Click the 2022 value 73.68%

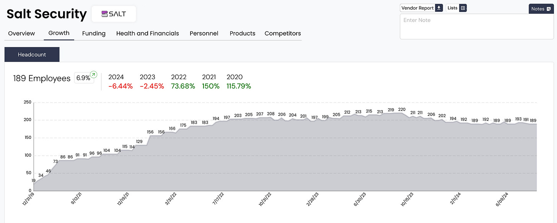183,86
